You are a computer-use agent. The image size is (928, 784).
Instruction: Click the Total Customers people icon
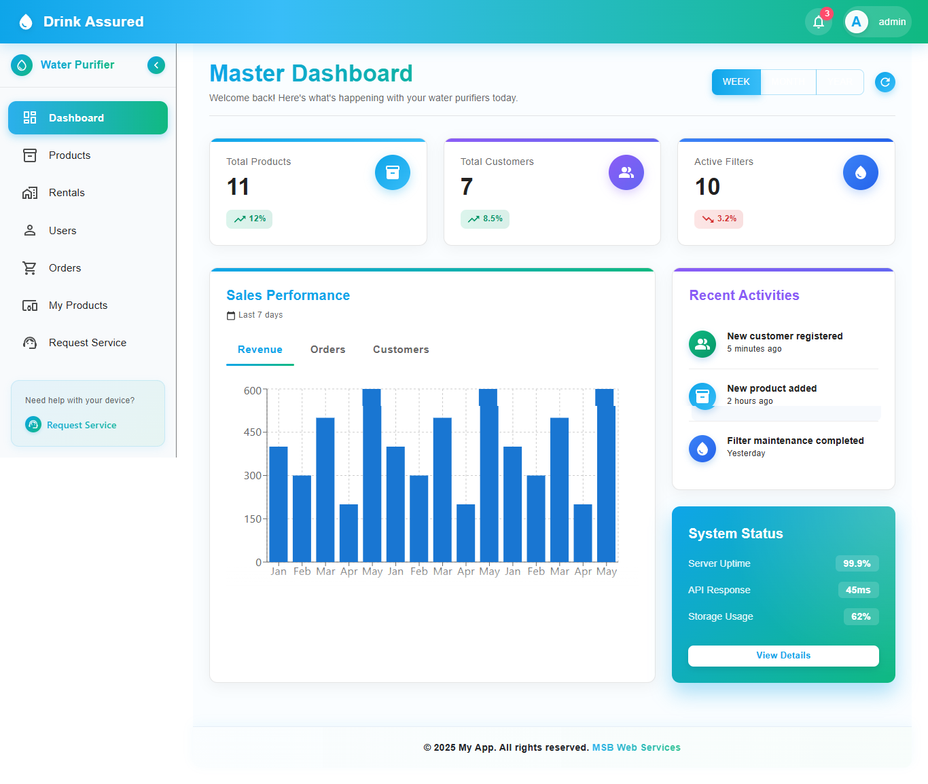point(626,172)
